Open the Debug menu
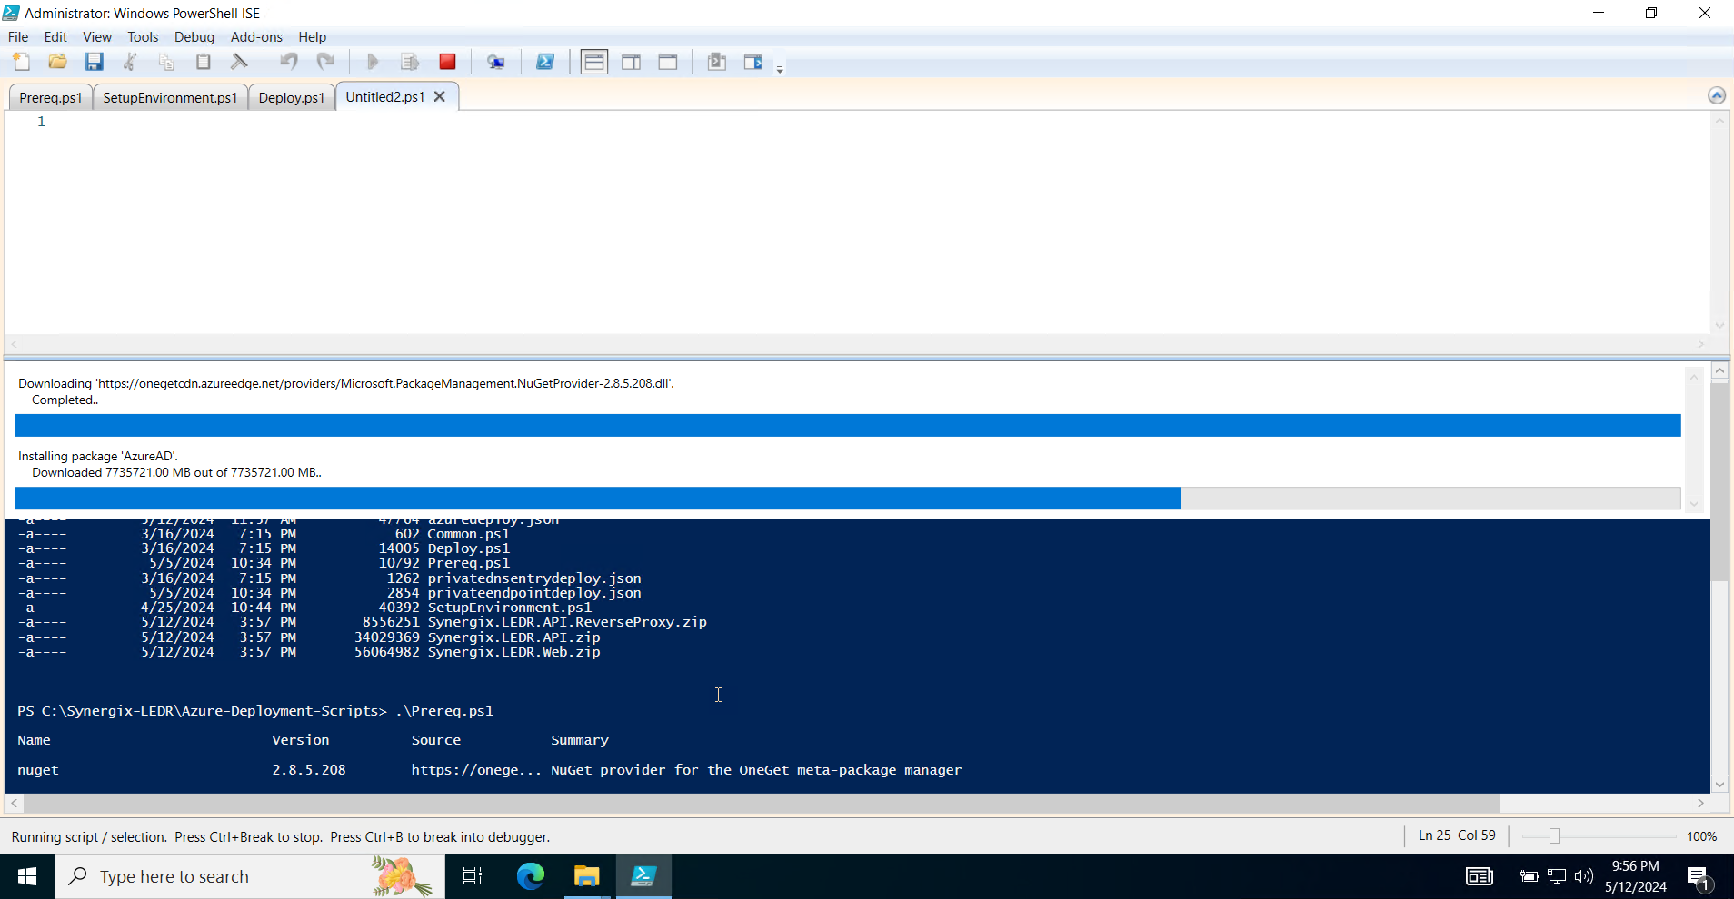The image size is (1734, 899). (x=194, y=37)
